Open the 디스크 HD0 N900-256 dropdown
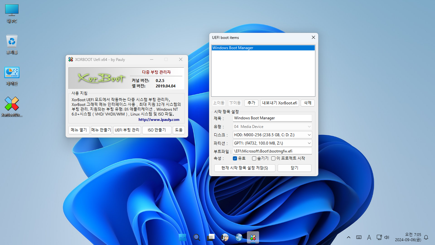 point(272,135)
